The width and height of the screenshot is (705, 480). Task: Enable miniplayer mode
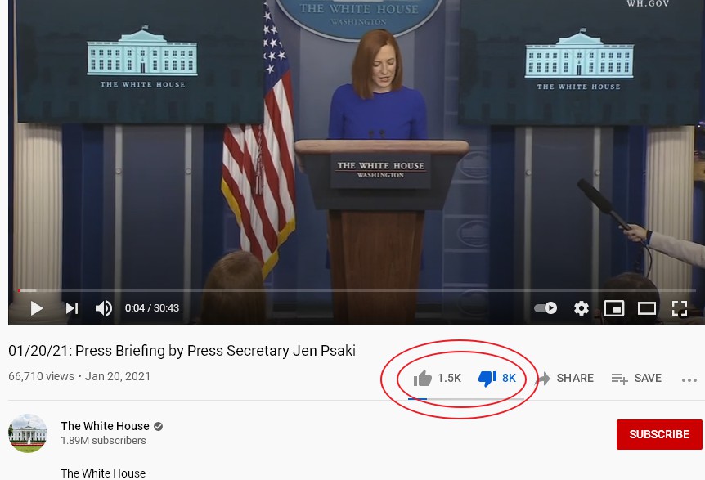pos(613,308)
